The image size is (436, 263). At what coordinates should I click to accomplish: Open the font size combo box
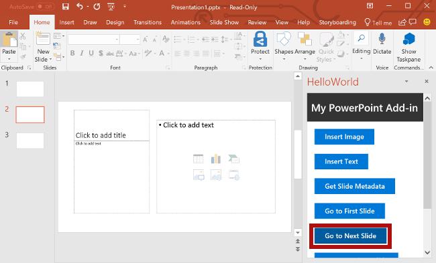(130, 39)
